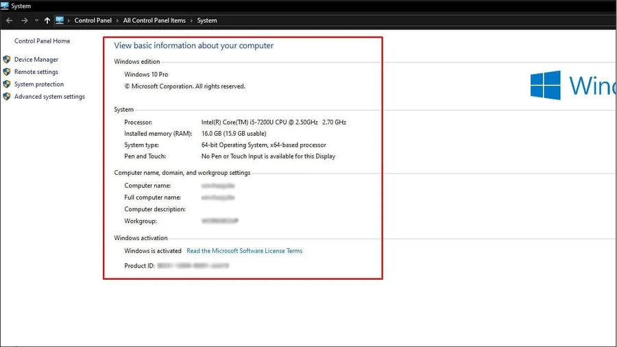Read the Microsoft Software License Terms link

(x=244, y=250)
